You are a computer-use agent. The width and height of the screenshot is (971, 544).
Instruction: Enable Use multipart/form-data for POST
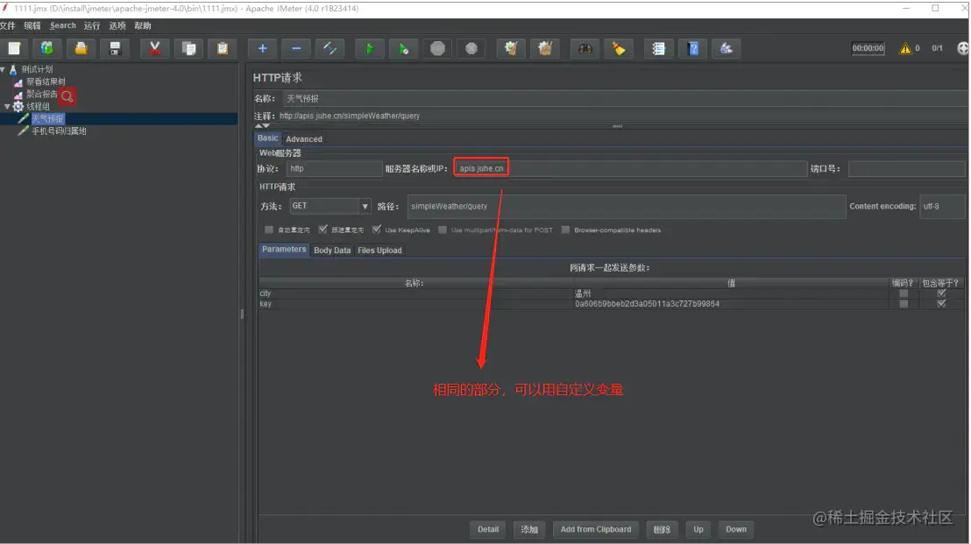click(443, 230)
